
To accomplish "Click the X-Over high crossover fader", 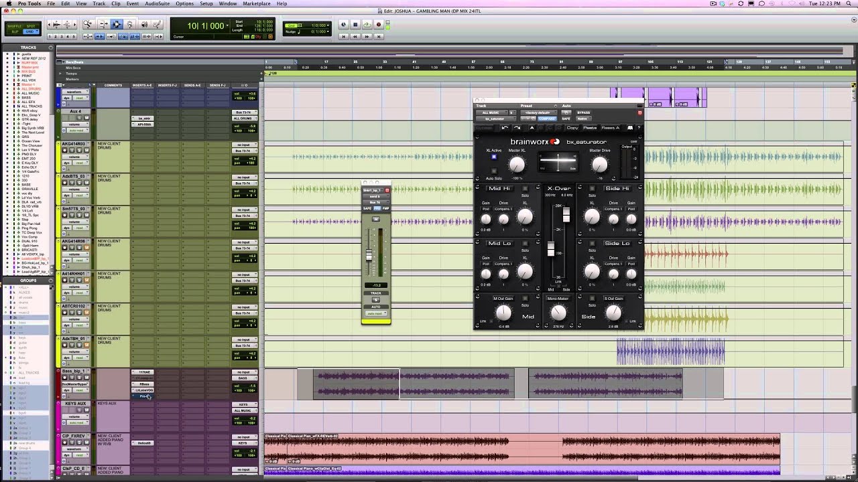I will pos(566,214).
